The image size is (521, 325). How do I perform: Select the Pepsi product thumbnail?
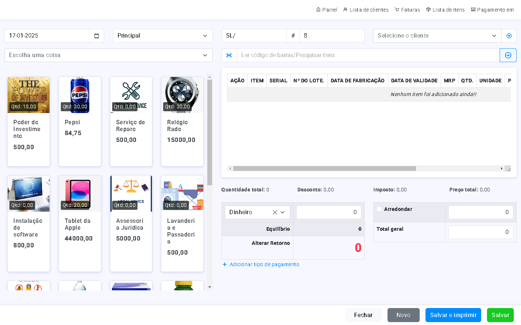[80, 95]
